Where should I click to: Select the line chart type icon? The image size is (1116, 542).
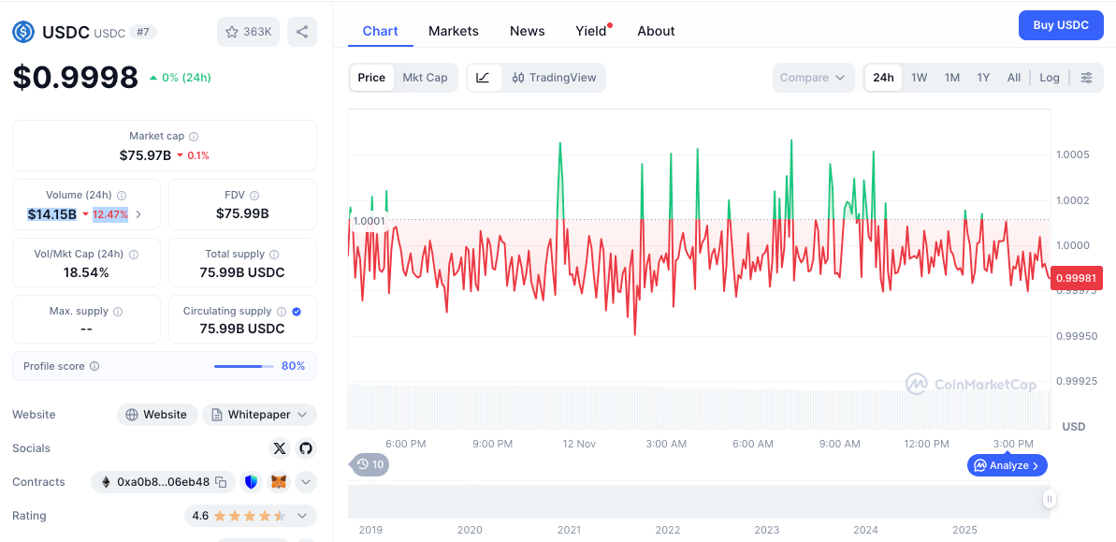(483, 78)
